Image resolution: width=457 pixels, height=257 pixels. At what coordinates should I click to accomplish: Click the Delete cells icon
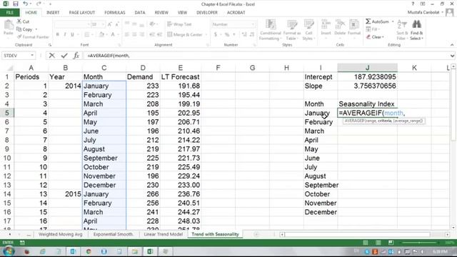tap(340, 25)
